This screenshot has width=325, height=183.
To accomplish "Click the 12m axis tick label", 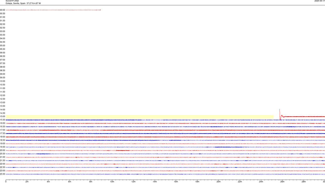I will 133,182.
